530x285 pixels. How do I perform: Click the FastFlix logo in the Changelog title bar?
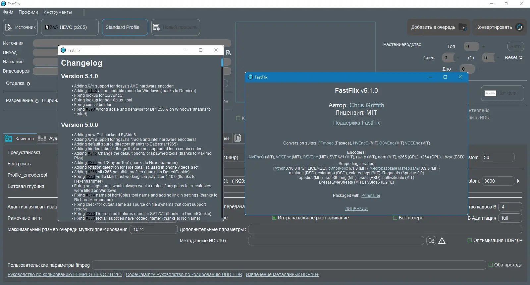[64, 50]
